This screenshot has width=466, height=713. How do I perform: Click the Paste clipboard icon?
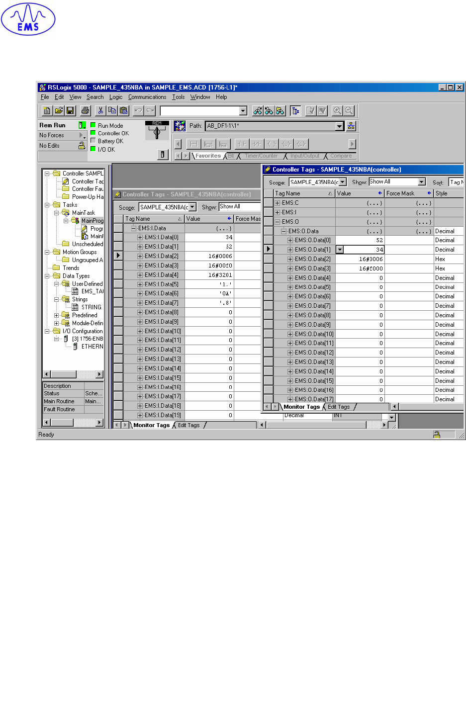pos(123,111)
